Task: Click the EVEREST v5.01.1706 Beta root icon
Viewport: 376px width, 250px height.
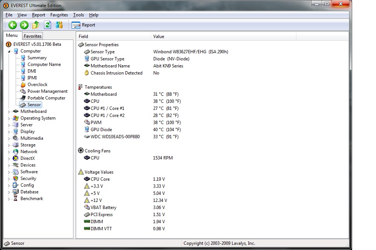Action: [9, 44]
